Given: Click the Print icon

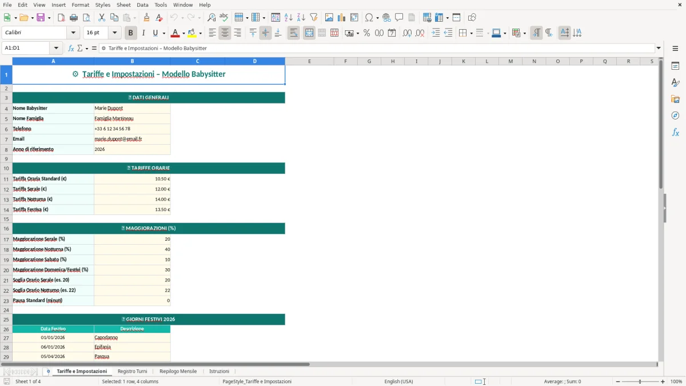Looking at the screenshot, I should click(74, 18).
